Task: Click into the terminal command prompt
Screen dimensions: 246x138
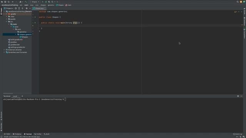Action: tap(65, 99)
